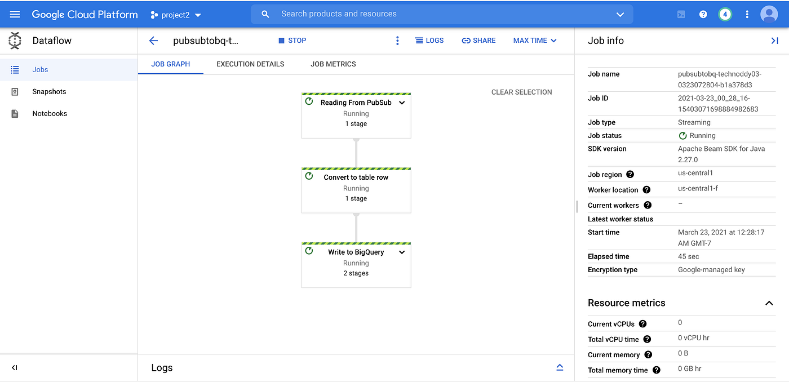Select the Reading From PubSub node
This screenshot has width=789, height=382.
(x=356, y=116)
